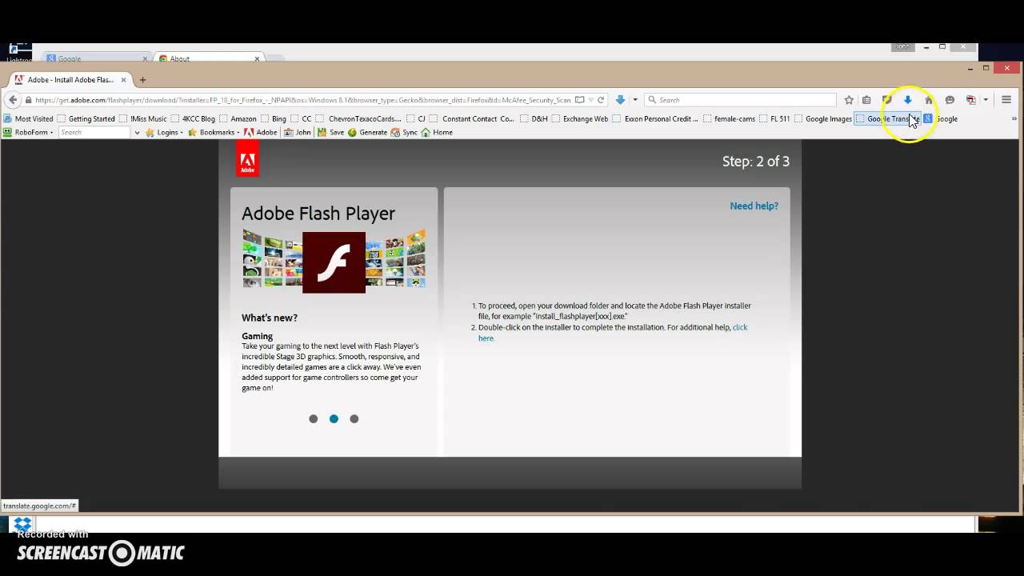1024x576 pixels.
Task: Close the Adobe Flash Firefox tab
Action: (123, 79)
